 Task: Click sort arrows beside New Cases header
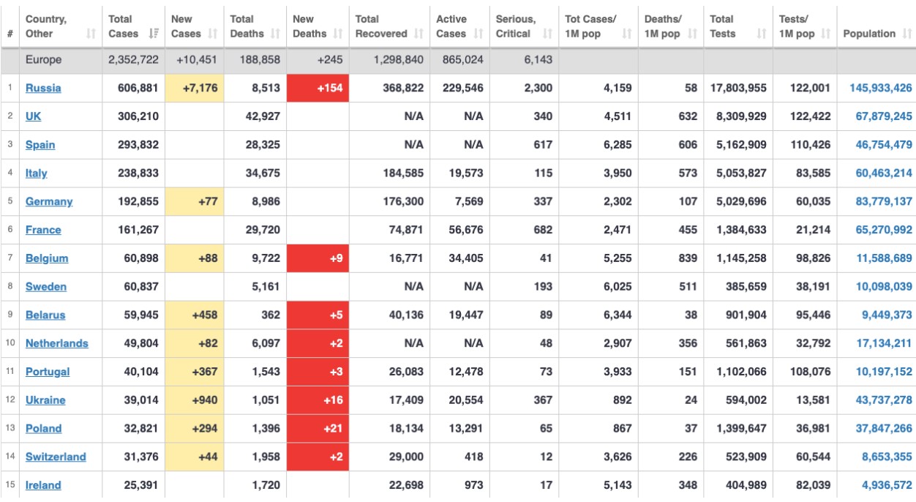coord(212,34)
